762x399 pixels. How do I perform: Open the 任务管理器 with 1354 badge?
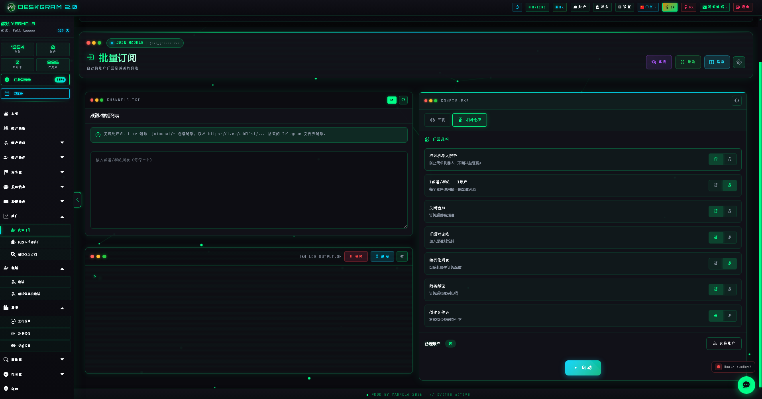[35, 80]
